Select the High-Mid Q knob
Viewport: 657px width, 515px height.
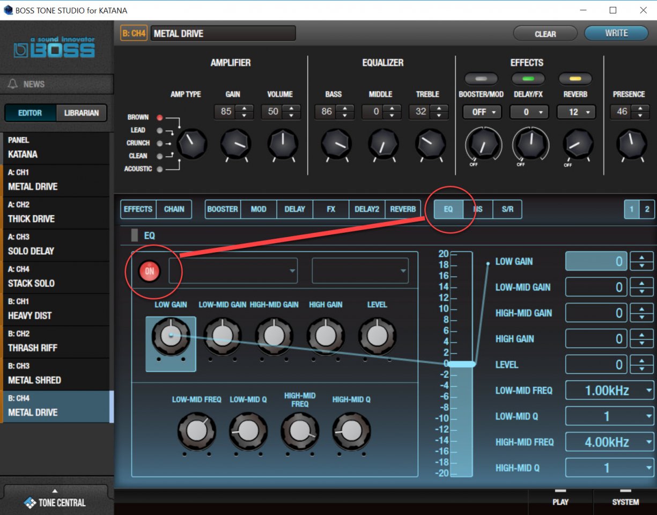[x=351, y=432]
